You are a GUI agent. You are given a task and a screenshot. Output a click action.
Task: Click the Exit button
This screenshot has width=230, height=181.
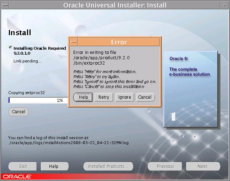pos(23,166)
